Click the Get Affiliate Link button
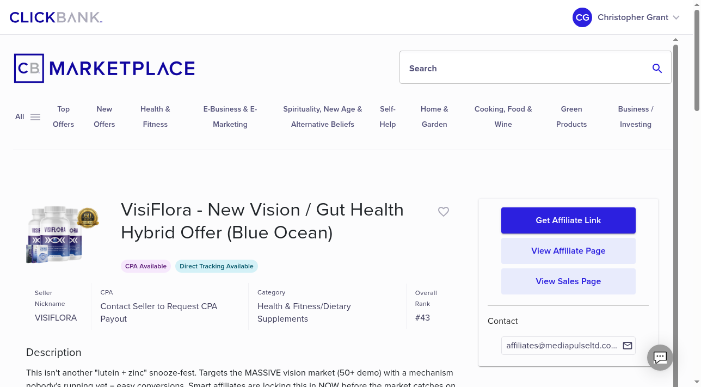Viewport: 701px width, 387px height. click(568, 220)
